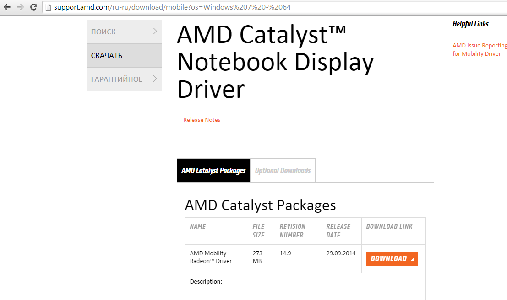Click the white triangle on the Download button
The width and height of the screenshot is (507, 300).
point(412,259)
